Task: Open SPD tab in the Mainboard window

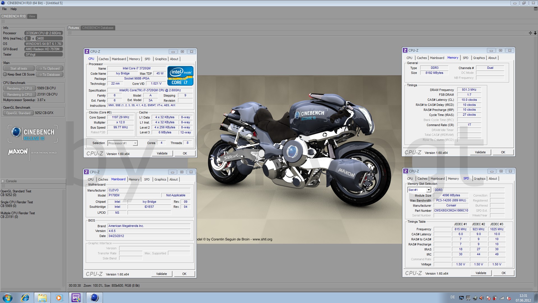Action: (147, 179)
